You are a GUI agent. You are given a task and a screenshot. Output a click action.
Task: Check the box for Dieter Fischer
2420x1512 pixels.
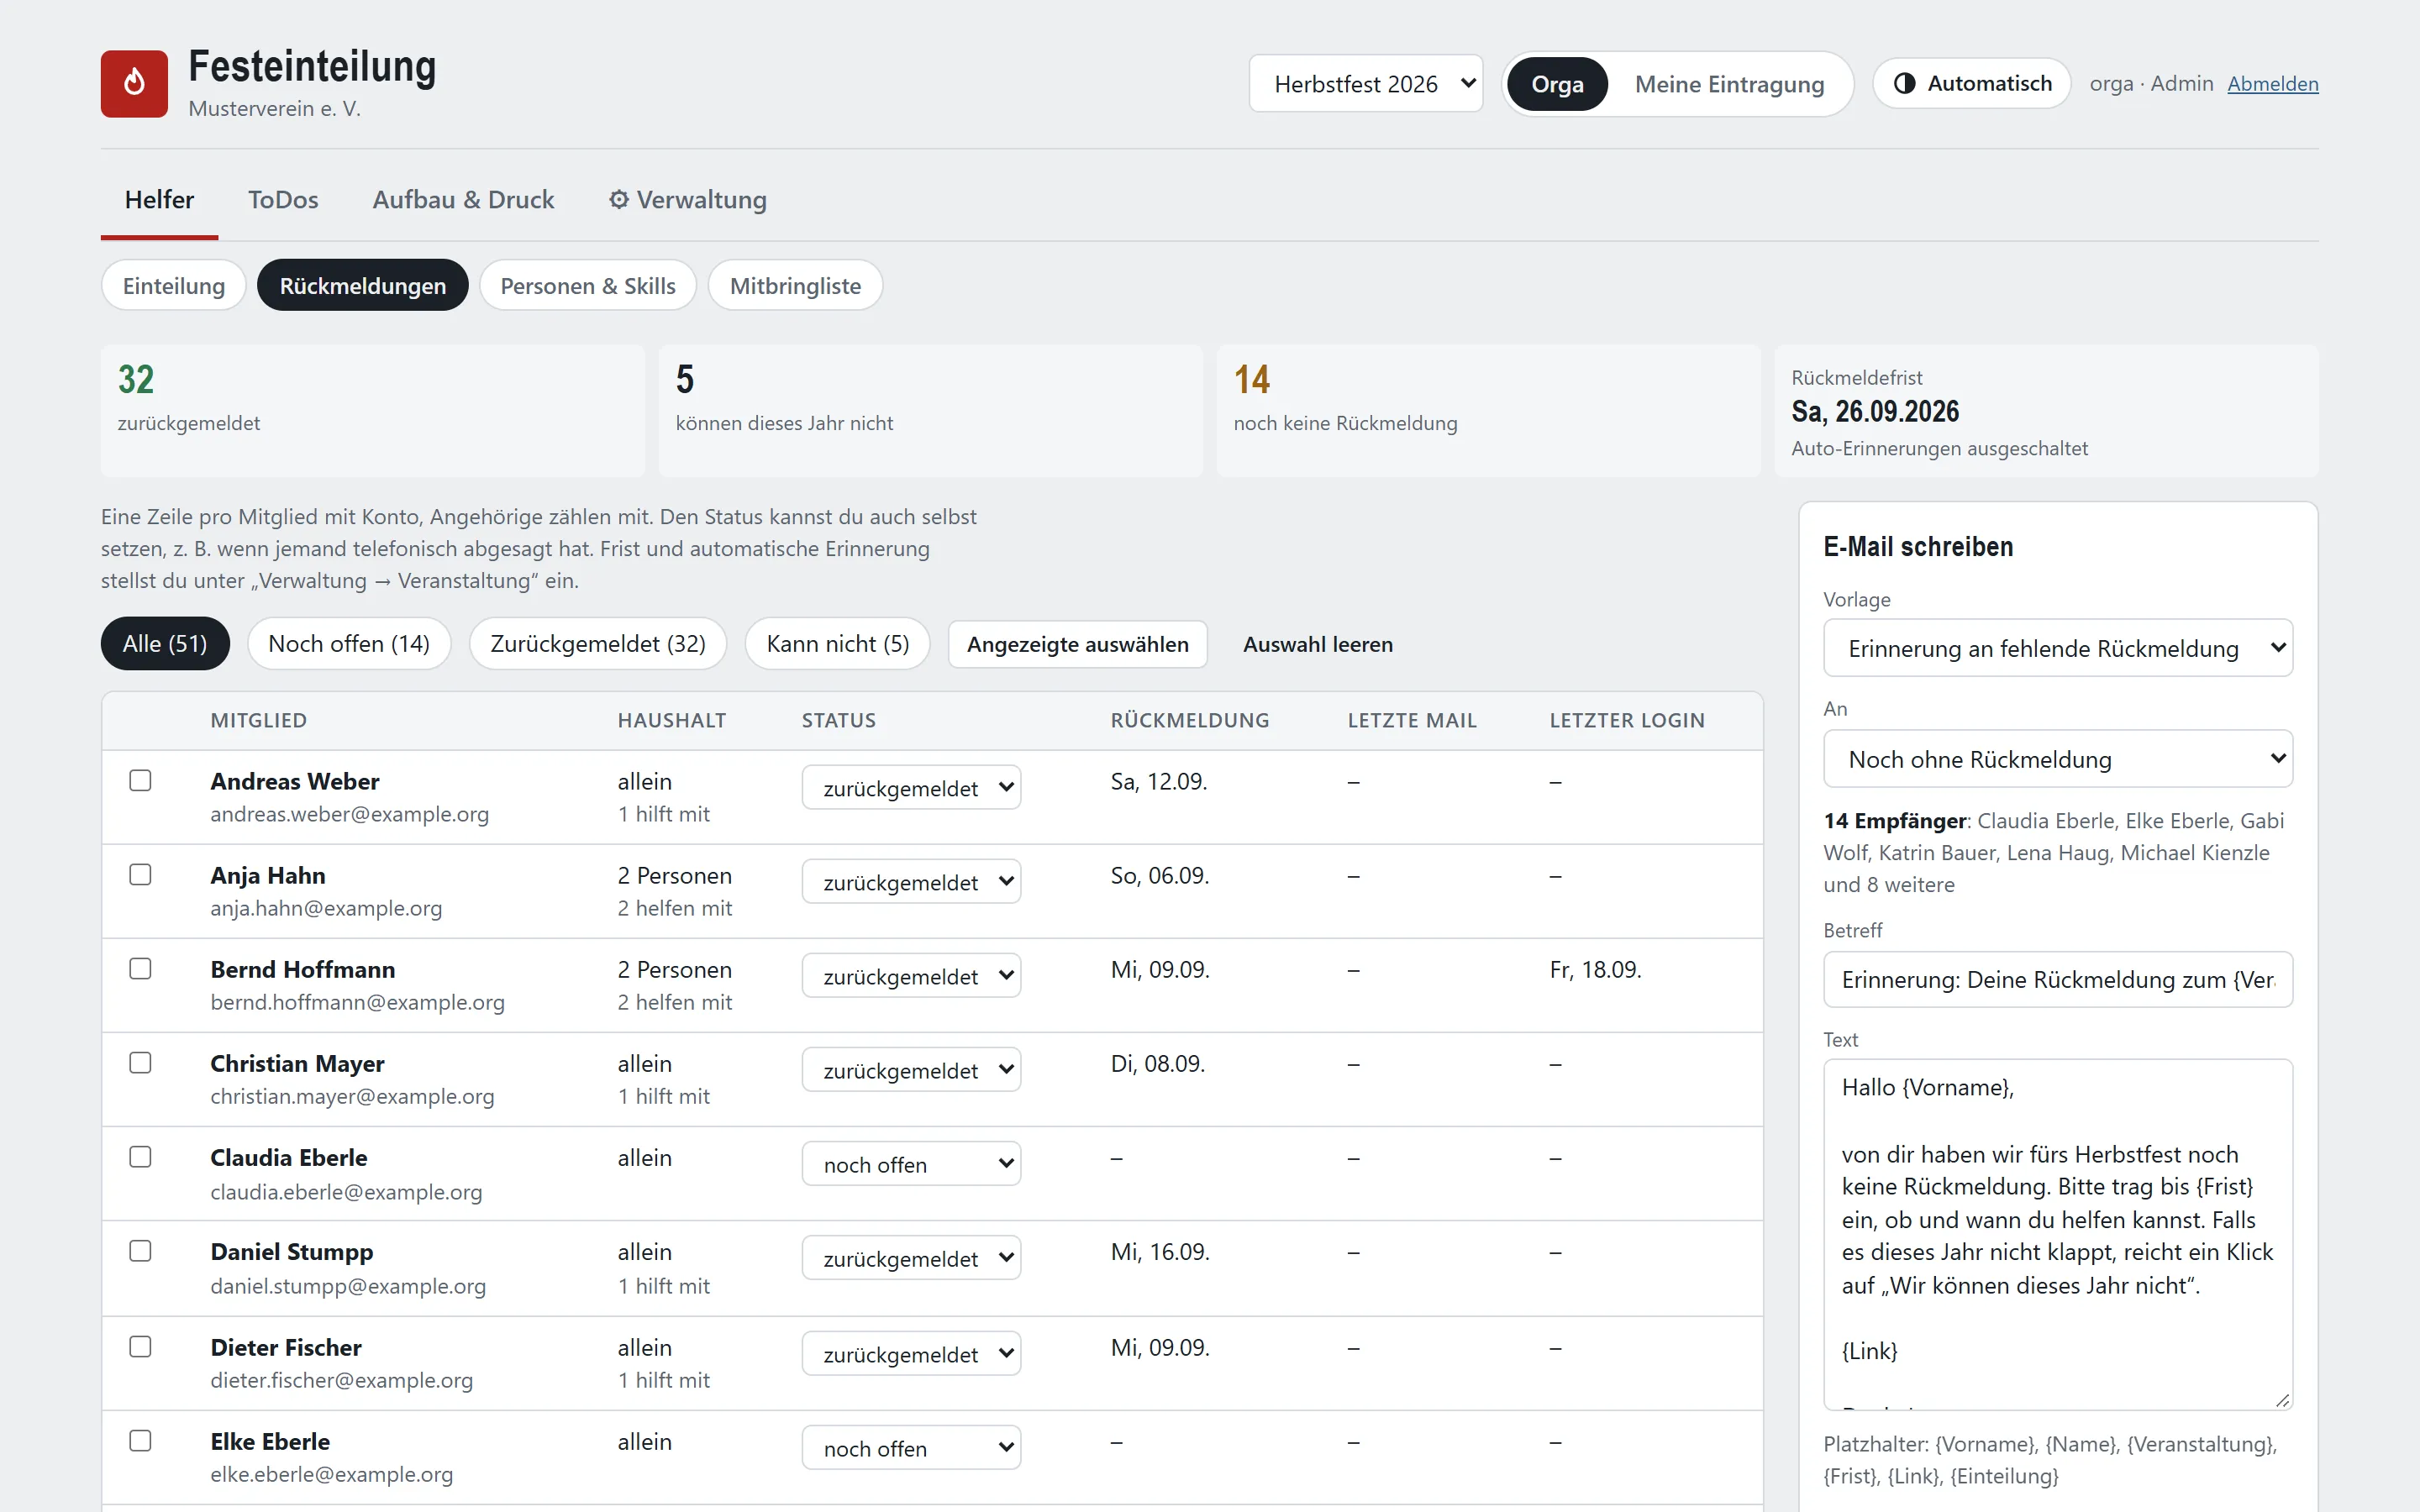(x=140, y=1347)
